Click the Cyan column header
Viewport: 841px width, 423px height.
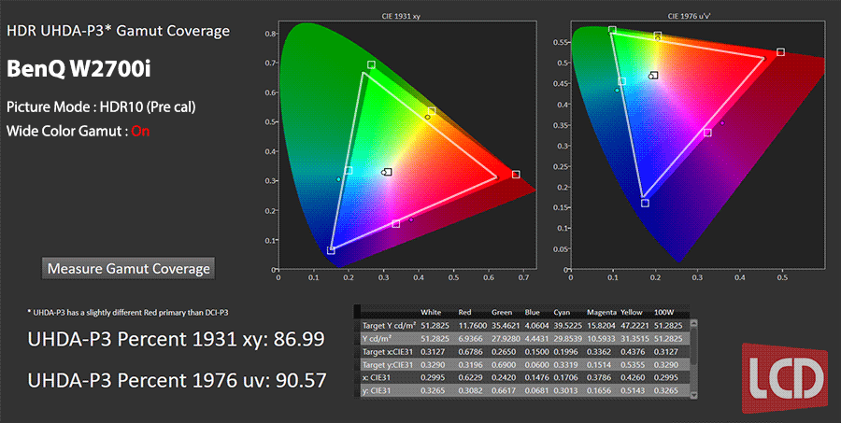(x=563, y=312)
